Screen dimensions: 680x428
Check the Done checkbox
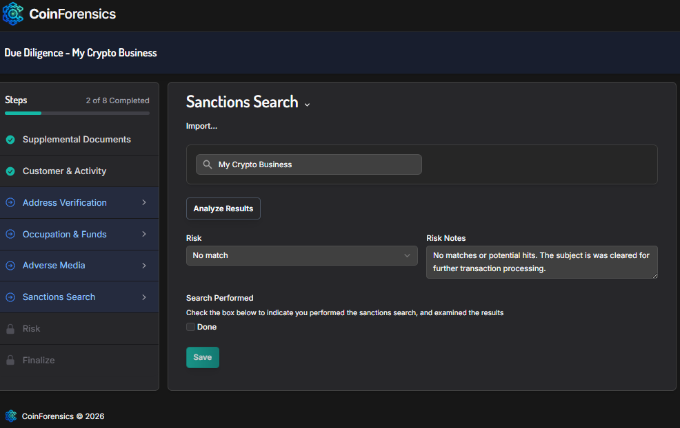tap(191, 327)
